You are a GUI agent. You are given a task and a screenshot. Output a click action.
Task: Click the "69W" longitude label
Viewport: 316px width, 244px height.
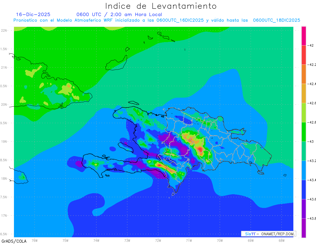pos(250,240)
